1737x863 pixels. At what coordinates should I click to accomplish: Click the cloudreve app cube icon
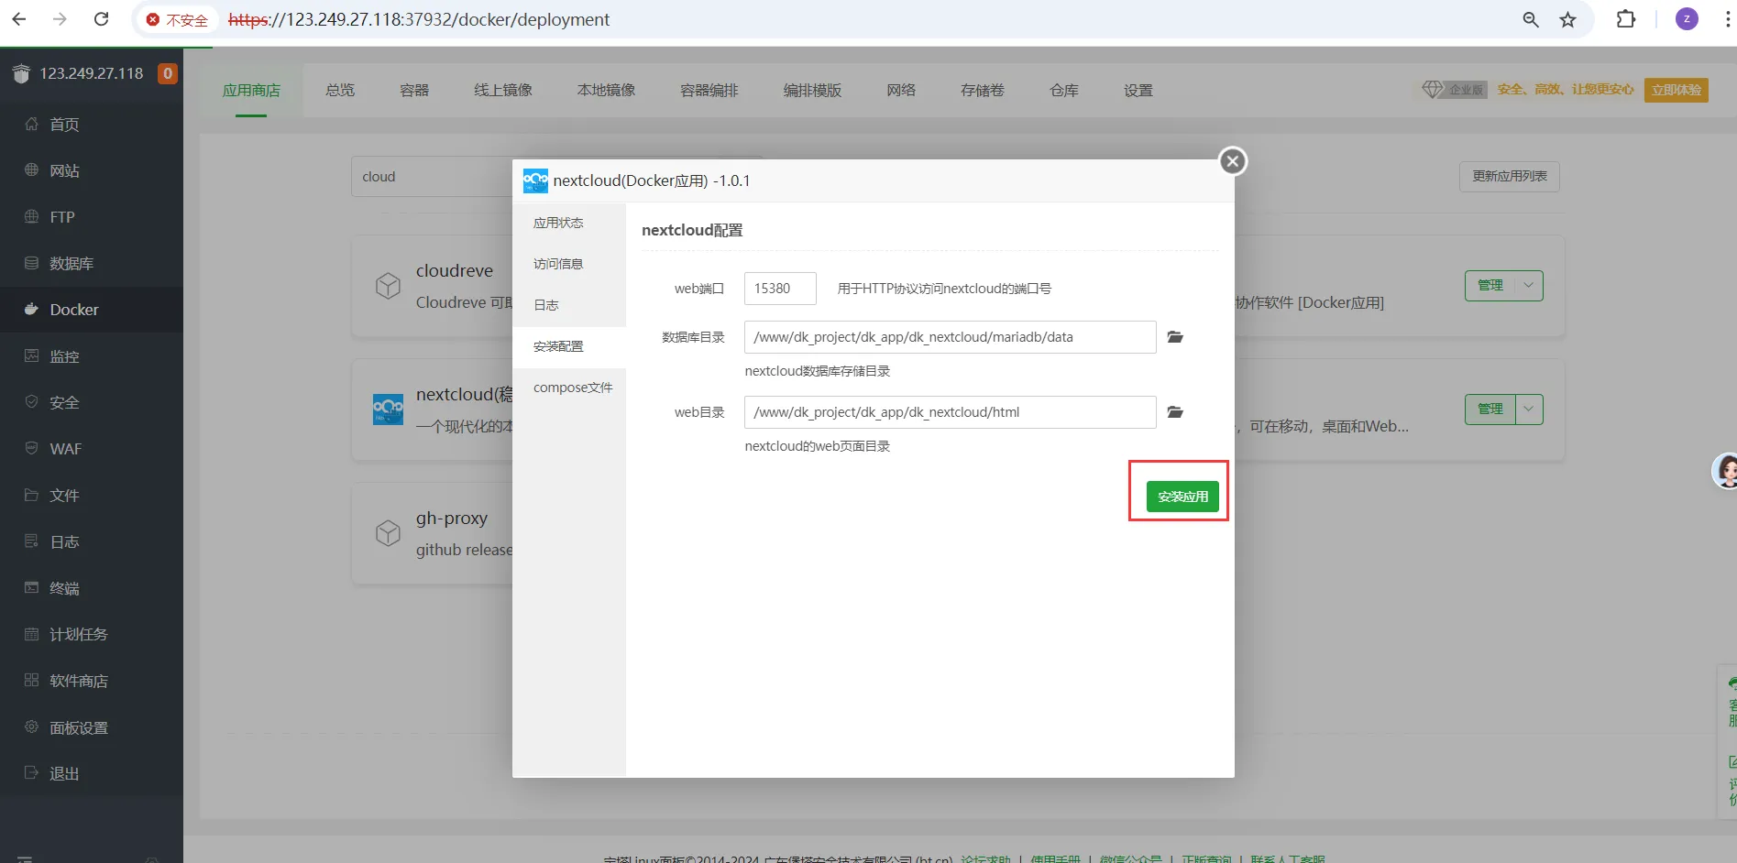[388, 286]
